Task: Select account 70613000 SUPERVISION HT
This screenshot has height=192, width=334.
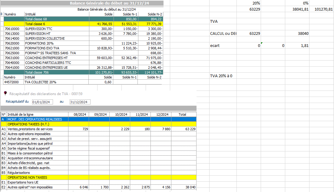Action: (x=83, y=34)
